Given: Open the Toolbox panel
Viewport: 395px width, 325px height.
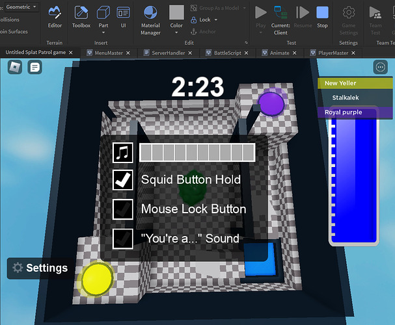Looking at the screenshot, I should (x=81, y=17).
